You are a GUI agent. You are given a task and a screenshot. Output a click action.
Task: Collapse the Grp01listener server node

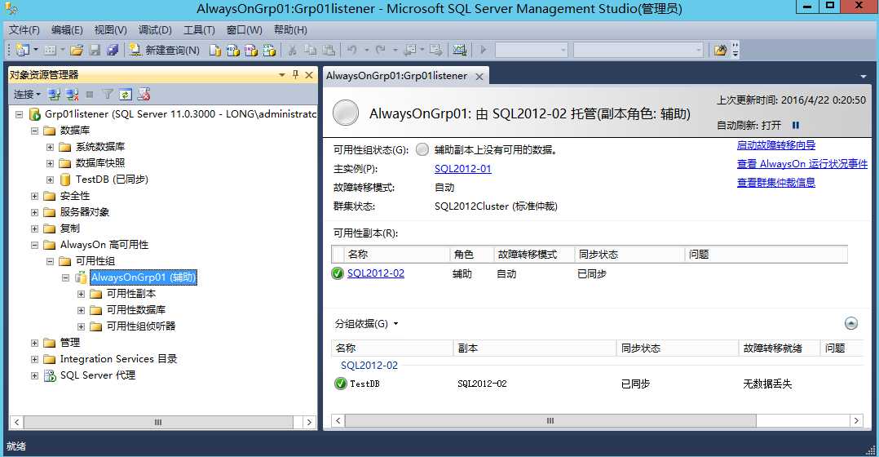click(19, 113)
